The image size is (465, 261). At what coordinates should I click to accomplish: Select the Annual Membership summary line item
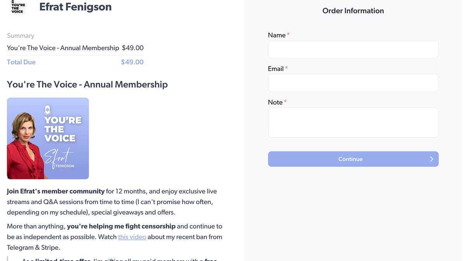[63, 48]
